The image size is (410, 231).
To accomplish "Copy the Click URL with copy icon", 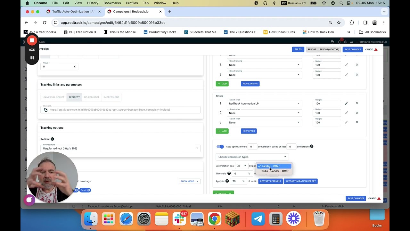I will coord(46,110).
